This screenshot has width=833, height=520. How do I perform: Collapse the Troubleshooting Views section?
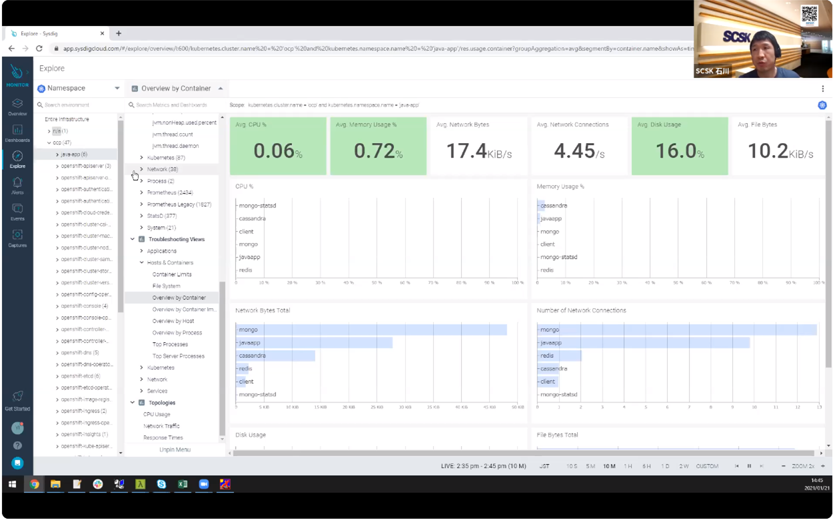(133, 239)
